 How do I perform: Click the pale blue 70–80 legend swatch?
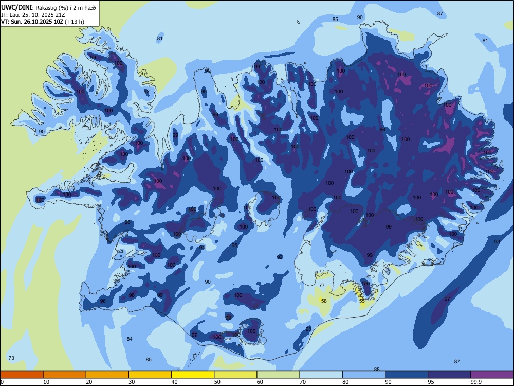coord(321,375)
